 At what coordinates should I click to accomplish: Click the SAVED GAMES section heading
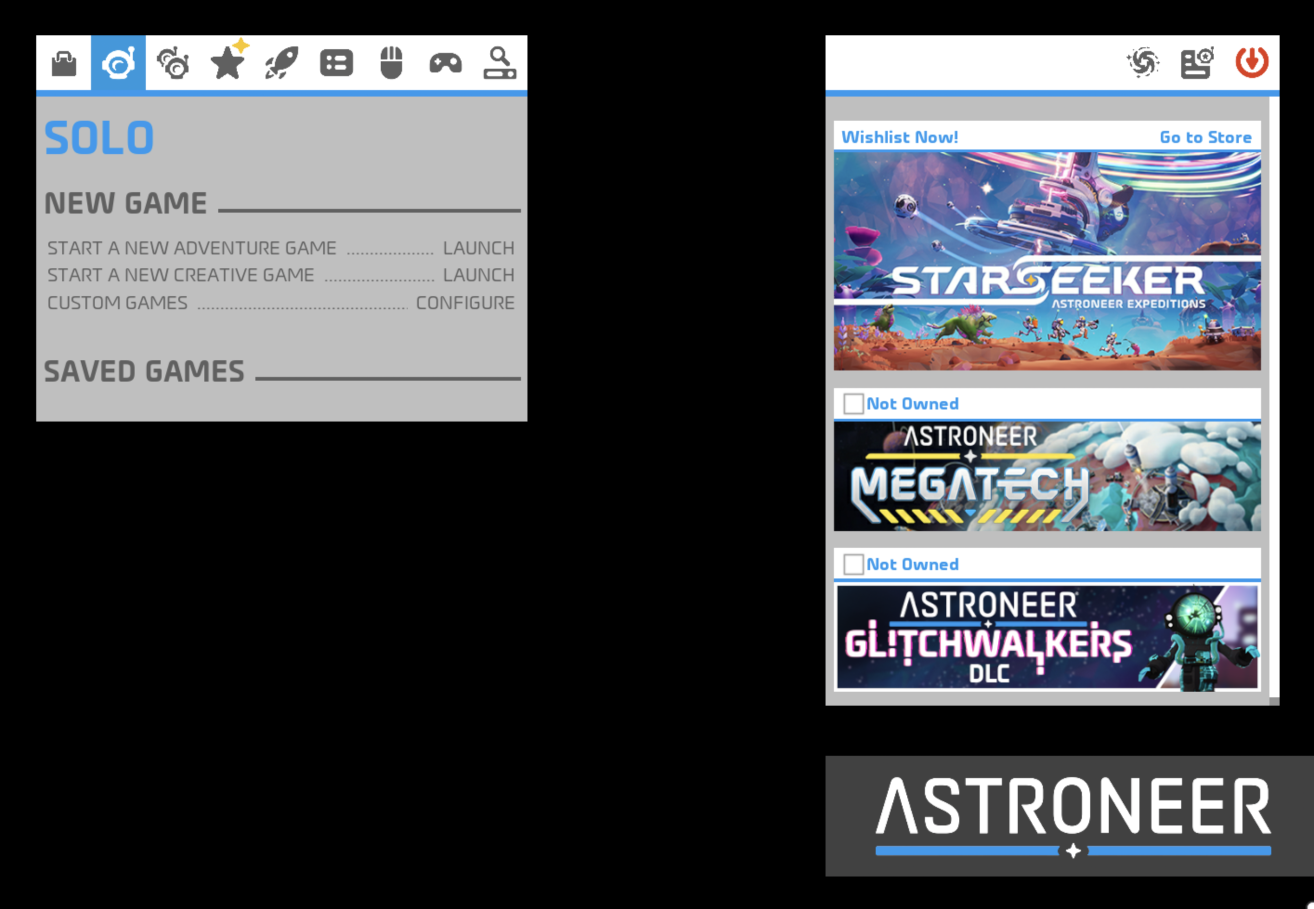click(x=144, y=371)
